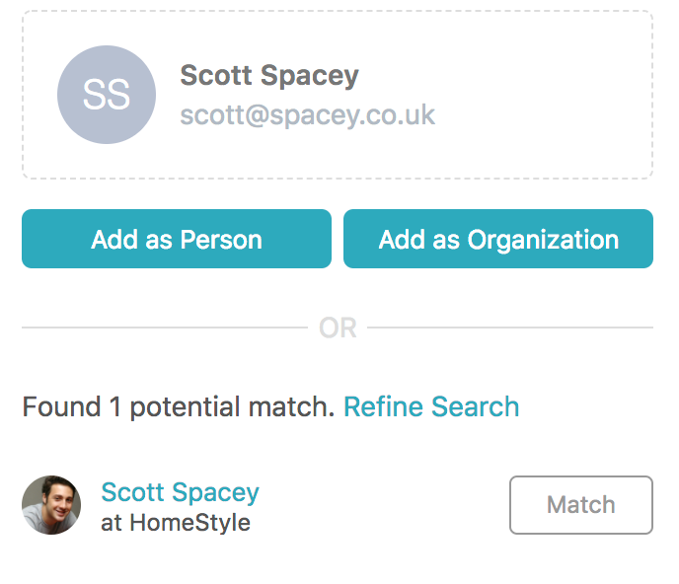This screenshot has width=679, height=584.
Task: Click the scott@spacey.co.uk email address
Action: 307,115
